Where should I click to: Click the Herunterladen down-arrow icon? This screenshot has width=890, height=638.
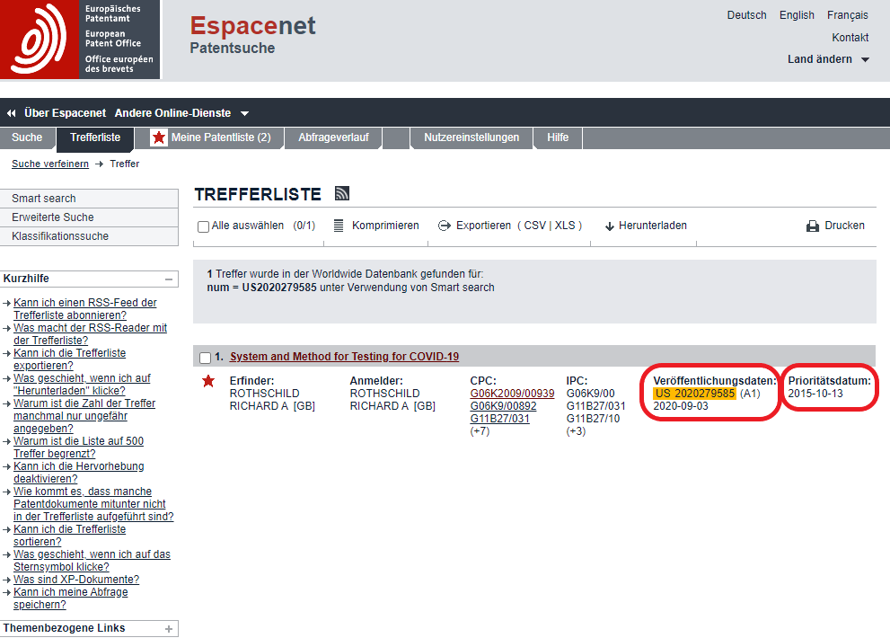pyautogui.click(x=610, y=226)
